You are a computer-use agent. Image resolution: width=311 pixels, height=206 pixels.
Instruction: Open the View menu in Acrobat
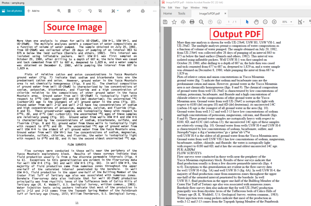tap(177, 7)
